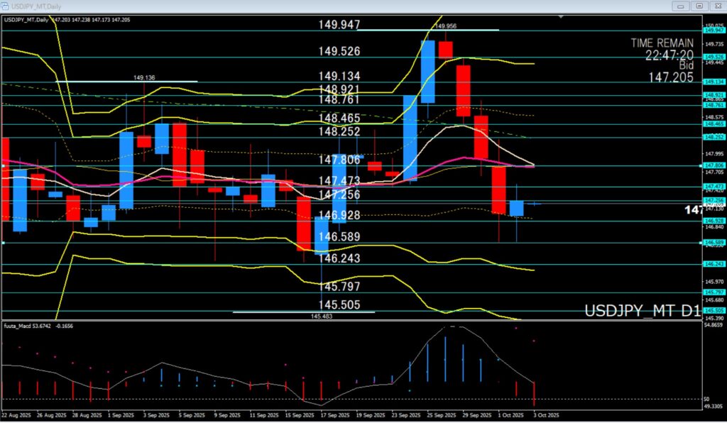This screenshot has height=423, width=727.
Task: Minimize the USDJPY_MT chart window
Action: [683, 6]
